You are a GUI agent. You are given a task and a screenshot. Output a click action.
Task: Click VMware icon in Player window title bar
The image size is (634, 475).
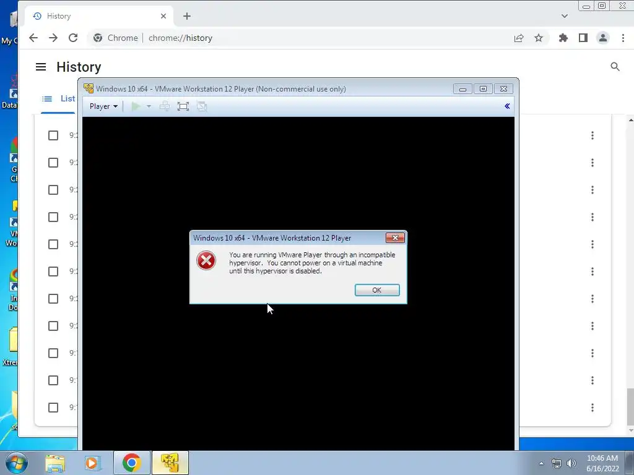tap(89, 88)
